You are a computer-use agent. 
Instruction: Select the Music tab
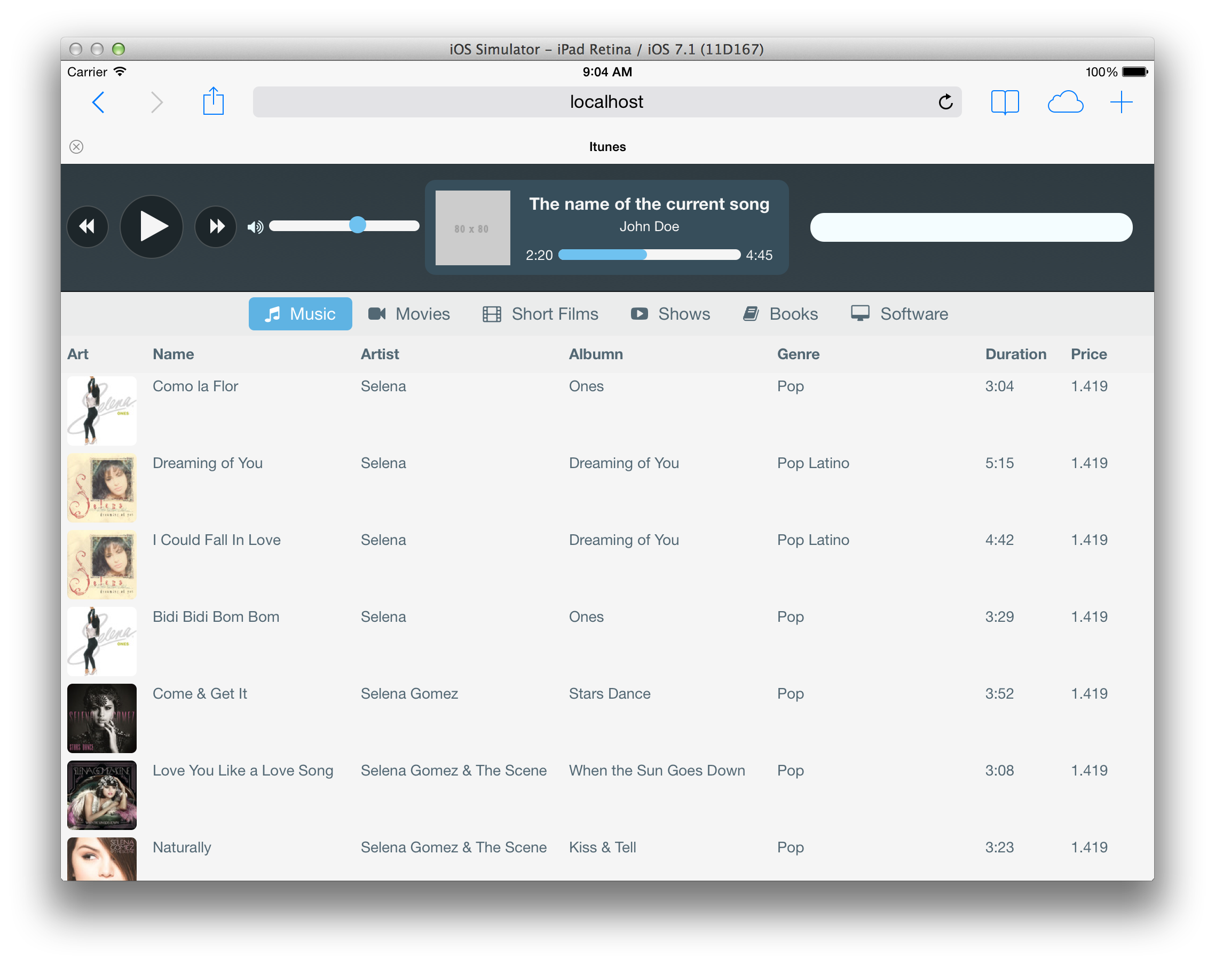click(x=301, y=314)
